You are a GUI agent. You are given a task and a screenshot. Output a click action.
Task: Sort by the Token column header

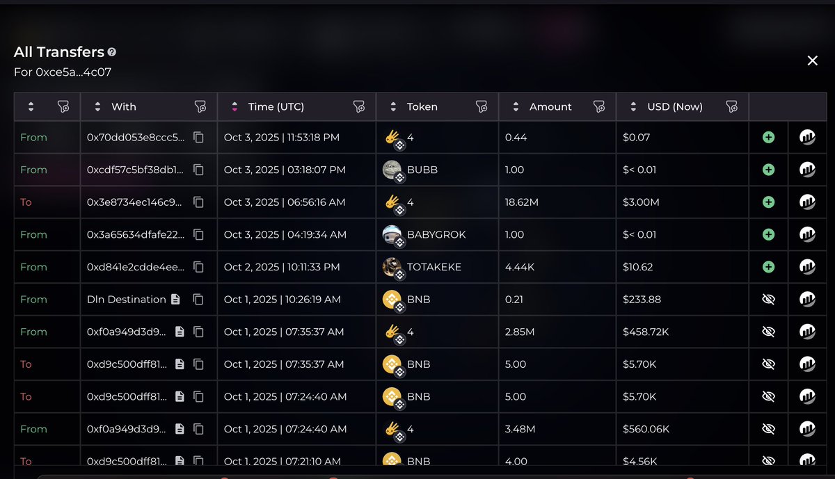pos(394,106)
